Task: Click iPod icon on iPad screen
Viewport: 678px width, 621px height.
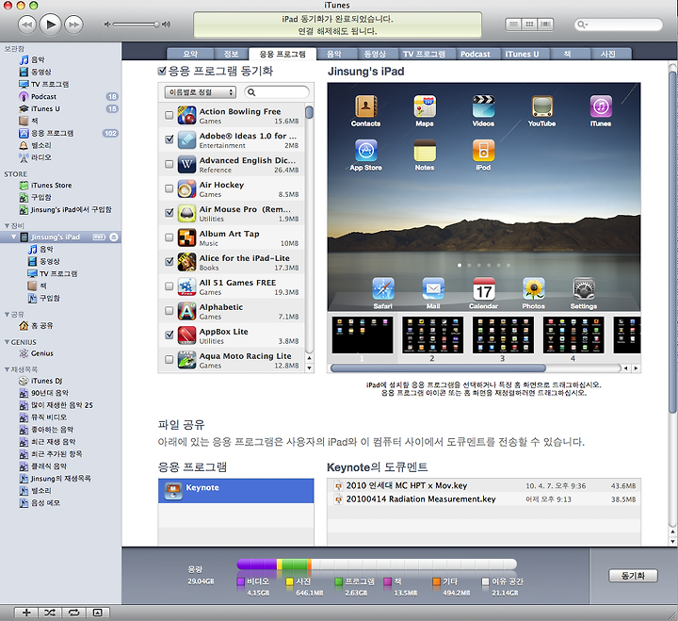Action: pyautogui.click(x=483, y=151)
